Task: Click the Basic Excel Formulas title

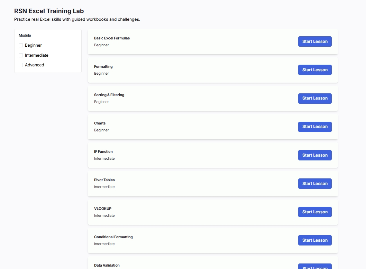Action: point(112,38)
